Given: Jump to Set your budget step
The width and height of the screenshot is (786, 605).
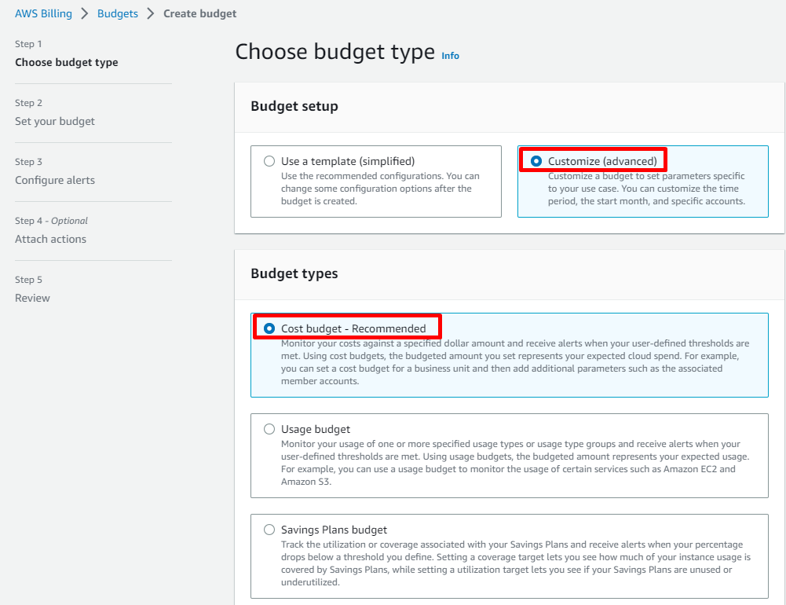Looking at the screenshot, I should click(x=55, y=121).
